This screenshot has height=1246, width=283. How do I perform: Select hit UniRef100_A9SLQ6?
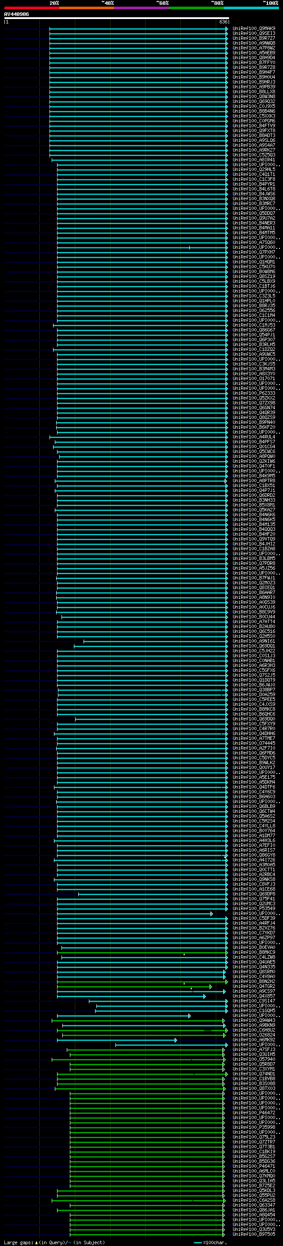254,140
